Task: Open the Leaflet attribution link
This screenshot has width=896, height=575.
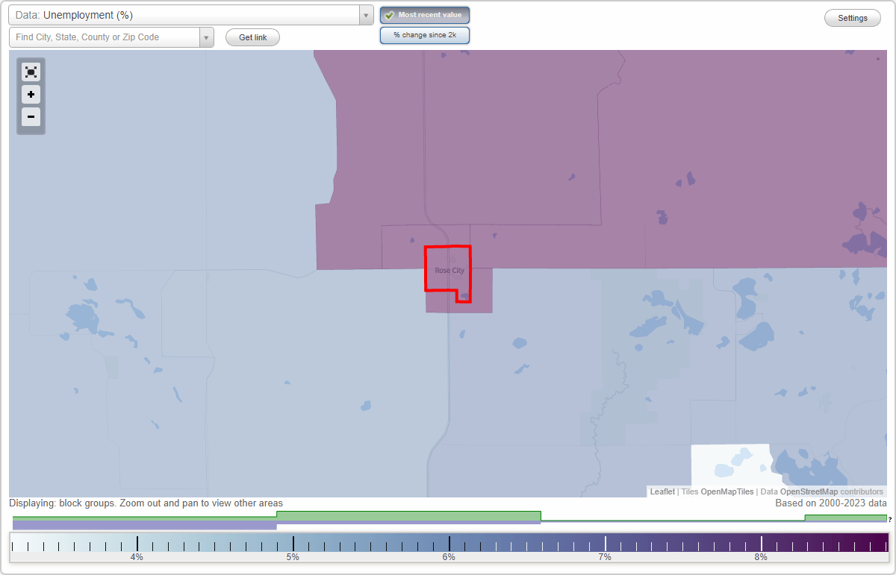Action: [x=662, y=491]
